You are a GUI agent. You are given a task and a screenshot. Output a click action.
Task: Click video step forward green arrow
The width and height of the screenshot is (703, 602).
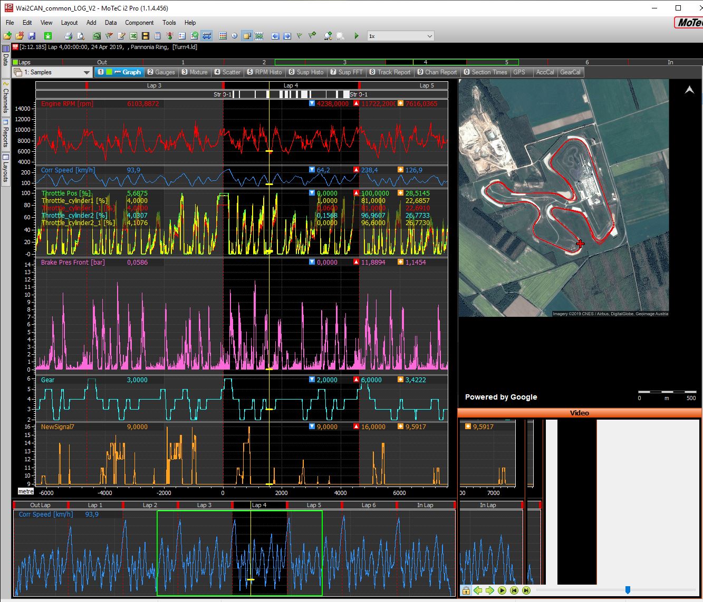pos(489,591)
